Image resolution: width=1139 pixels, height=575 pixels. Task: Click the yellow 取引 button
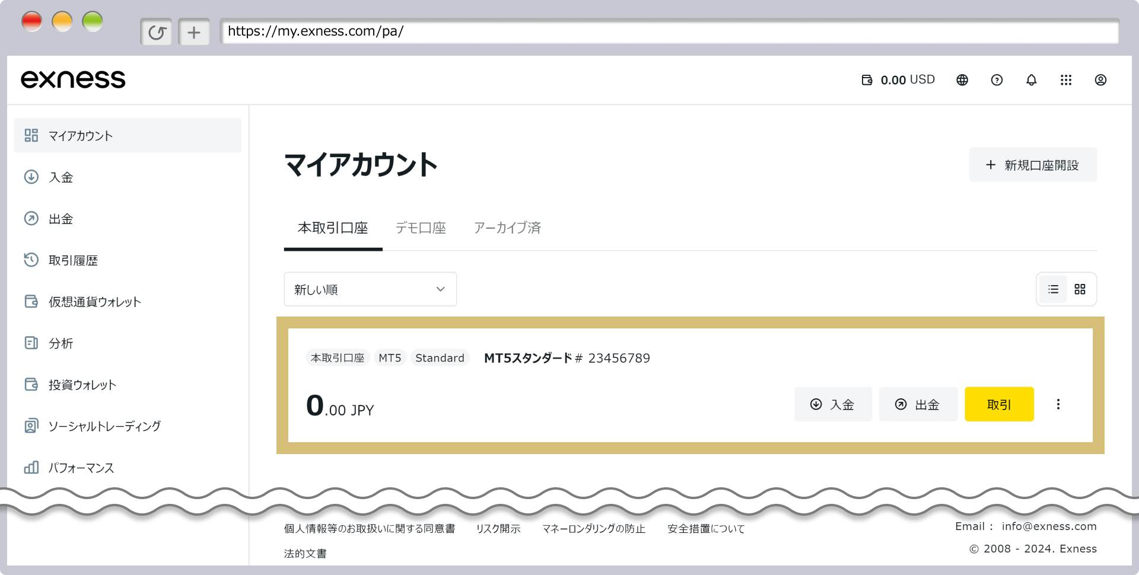pos(999,404)
